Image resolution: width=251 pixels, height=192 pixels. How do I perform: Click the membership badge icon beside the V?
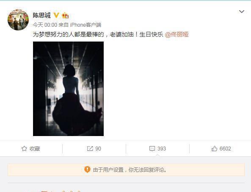(65, 16)
